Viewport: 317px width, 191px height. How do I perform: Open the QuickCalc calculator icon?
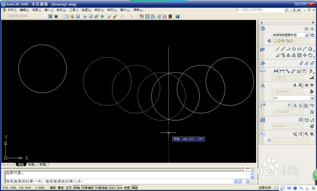[170, 16]
